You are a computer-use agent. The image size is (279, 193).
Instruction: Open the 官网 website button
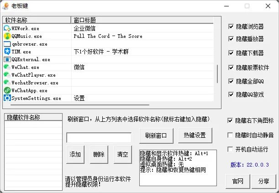(x=238, y=182)
